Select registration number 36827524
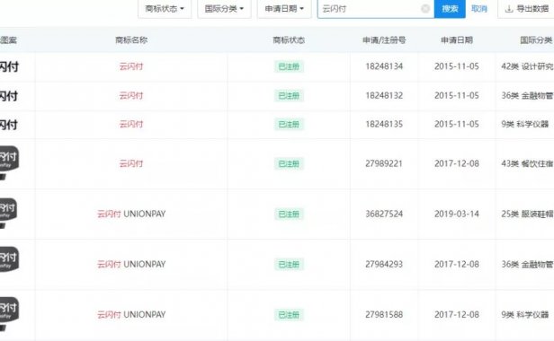Image resolution: width=554 pixels, height=341 pixels. click(x=384, y=214)
